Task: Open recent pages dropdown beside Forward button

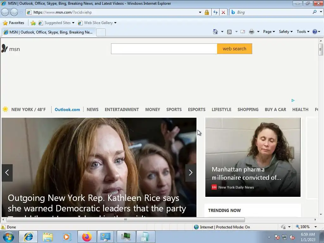Action: point(21,12)
